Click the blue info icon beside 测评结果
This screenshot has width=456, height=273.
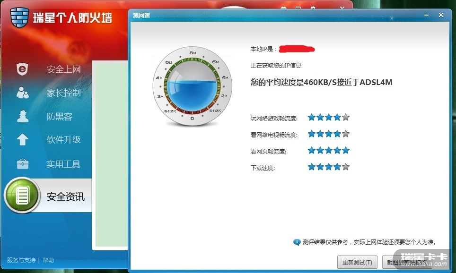click(x=297, y=242)
